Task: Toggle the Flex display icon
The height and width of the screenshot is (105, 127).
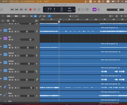Action: pyautogui.click(x=44, y=16)
